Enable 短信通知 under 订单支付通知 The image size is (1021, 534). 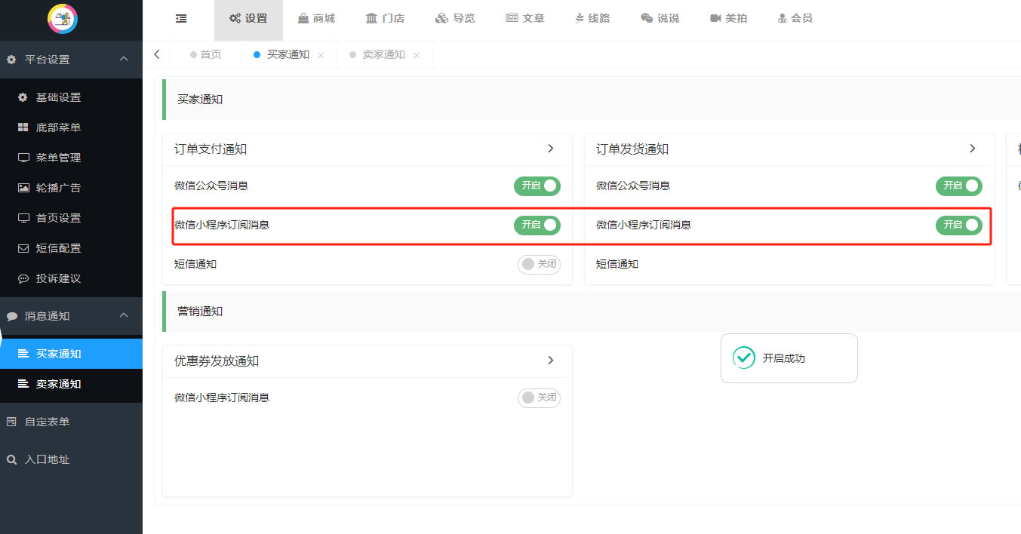click(539, 264)
